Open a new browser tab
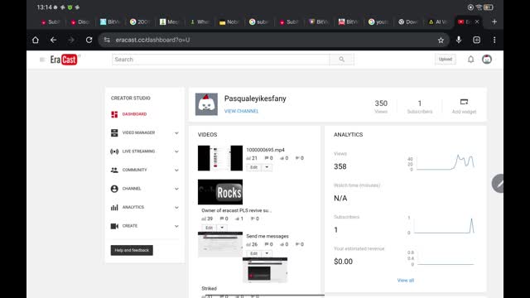Viewport: 530px width, 298px height. [494, 22]
